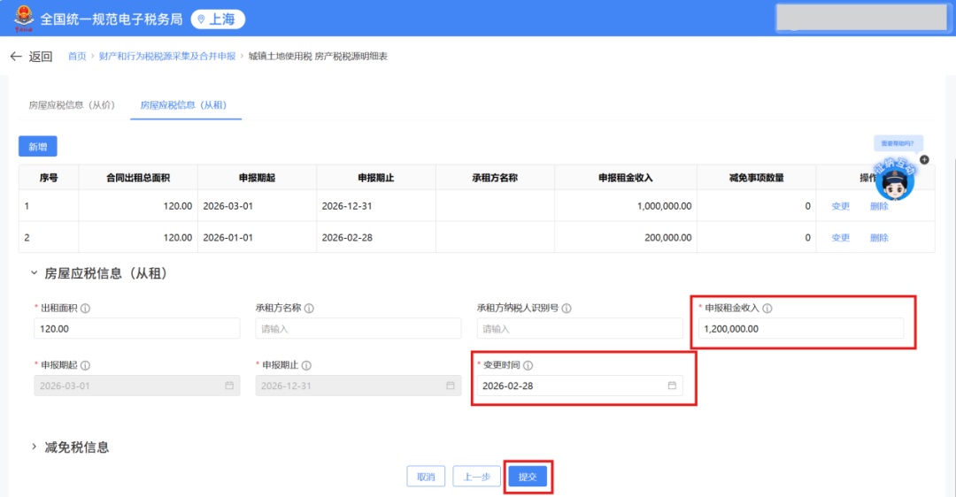
Task: Switch to 房屋应税信息（从价）tab
Action: click(x=71, y=105)
